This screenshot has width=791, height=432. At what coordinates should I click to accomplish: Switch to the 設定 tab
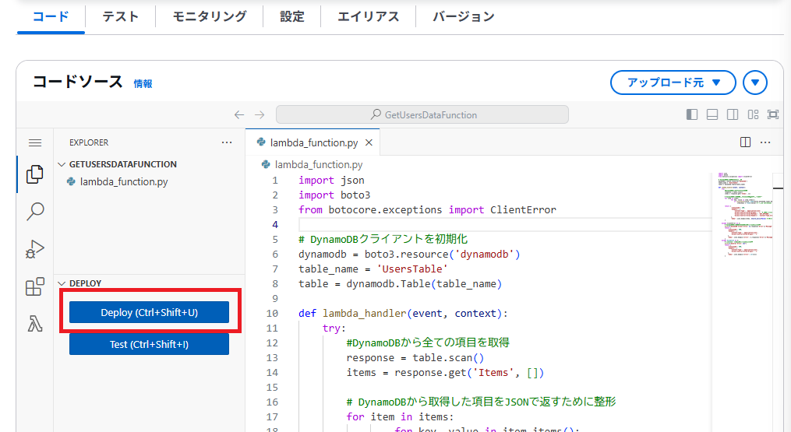pyautogui.click(x=292, y=16)
